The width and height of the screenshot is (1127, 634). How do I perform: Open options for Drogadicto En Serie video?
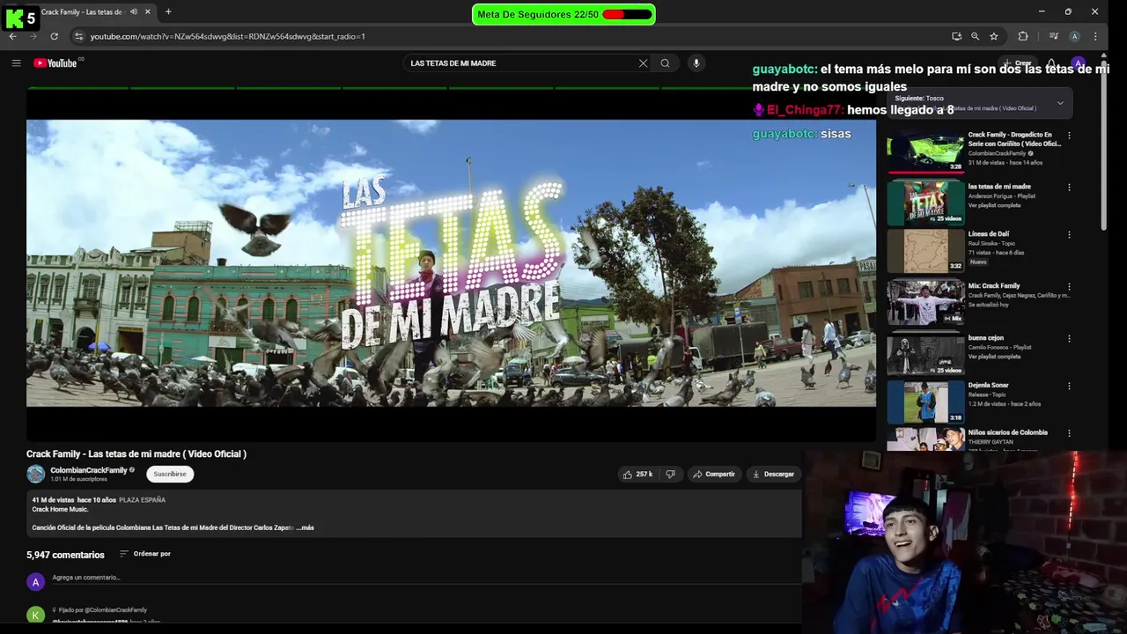click(1069, 136)
